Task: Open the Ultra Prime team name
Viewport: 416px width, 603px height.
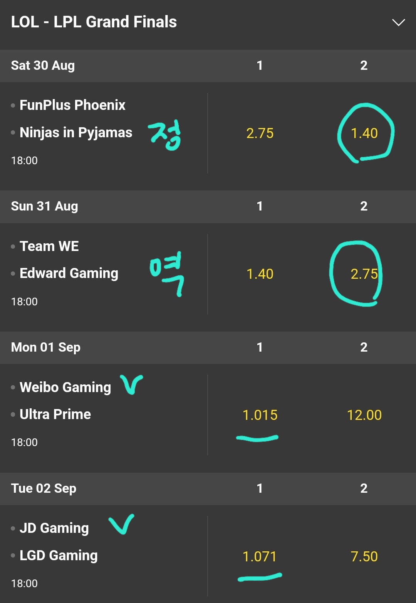Action: click(x=55, y=414)
